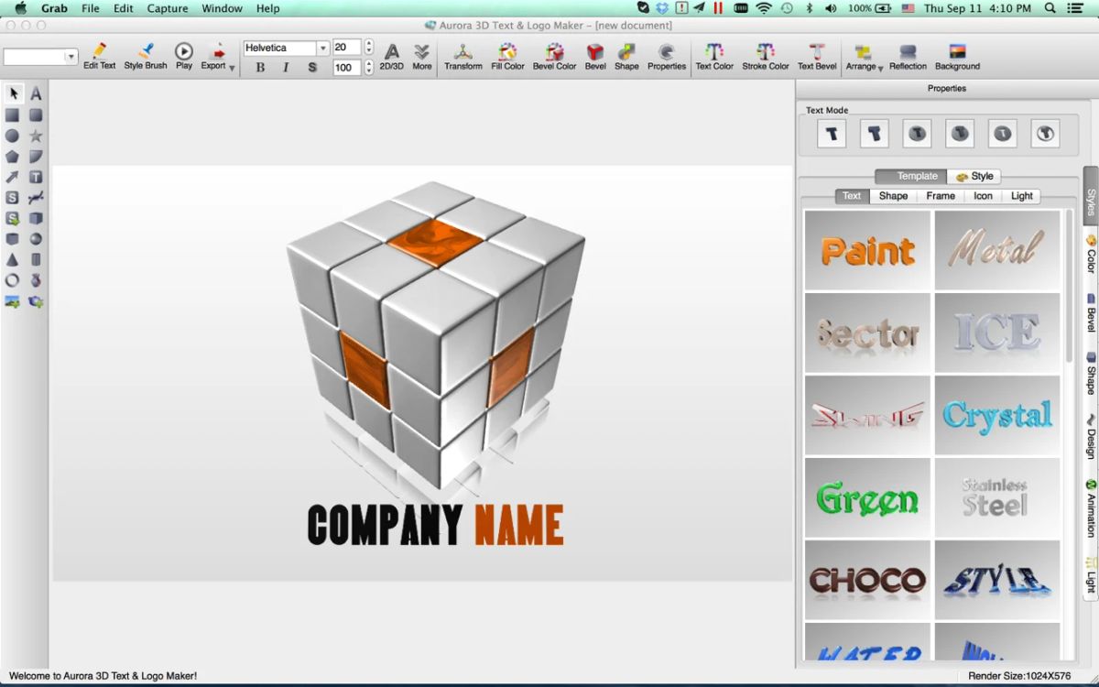Open the Capture menu
The height and width of the screenshot is (687, 1099).
[168, 8]
